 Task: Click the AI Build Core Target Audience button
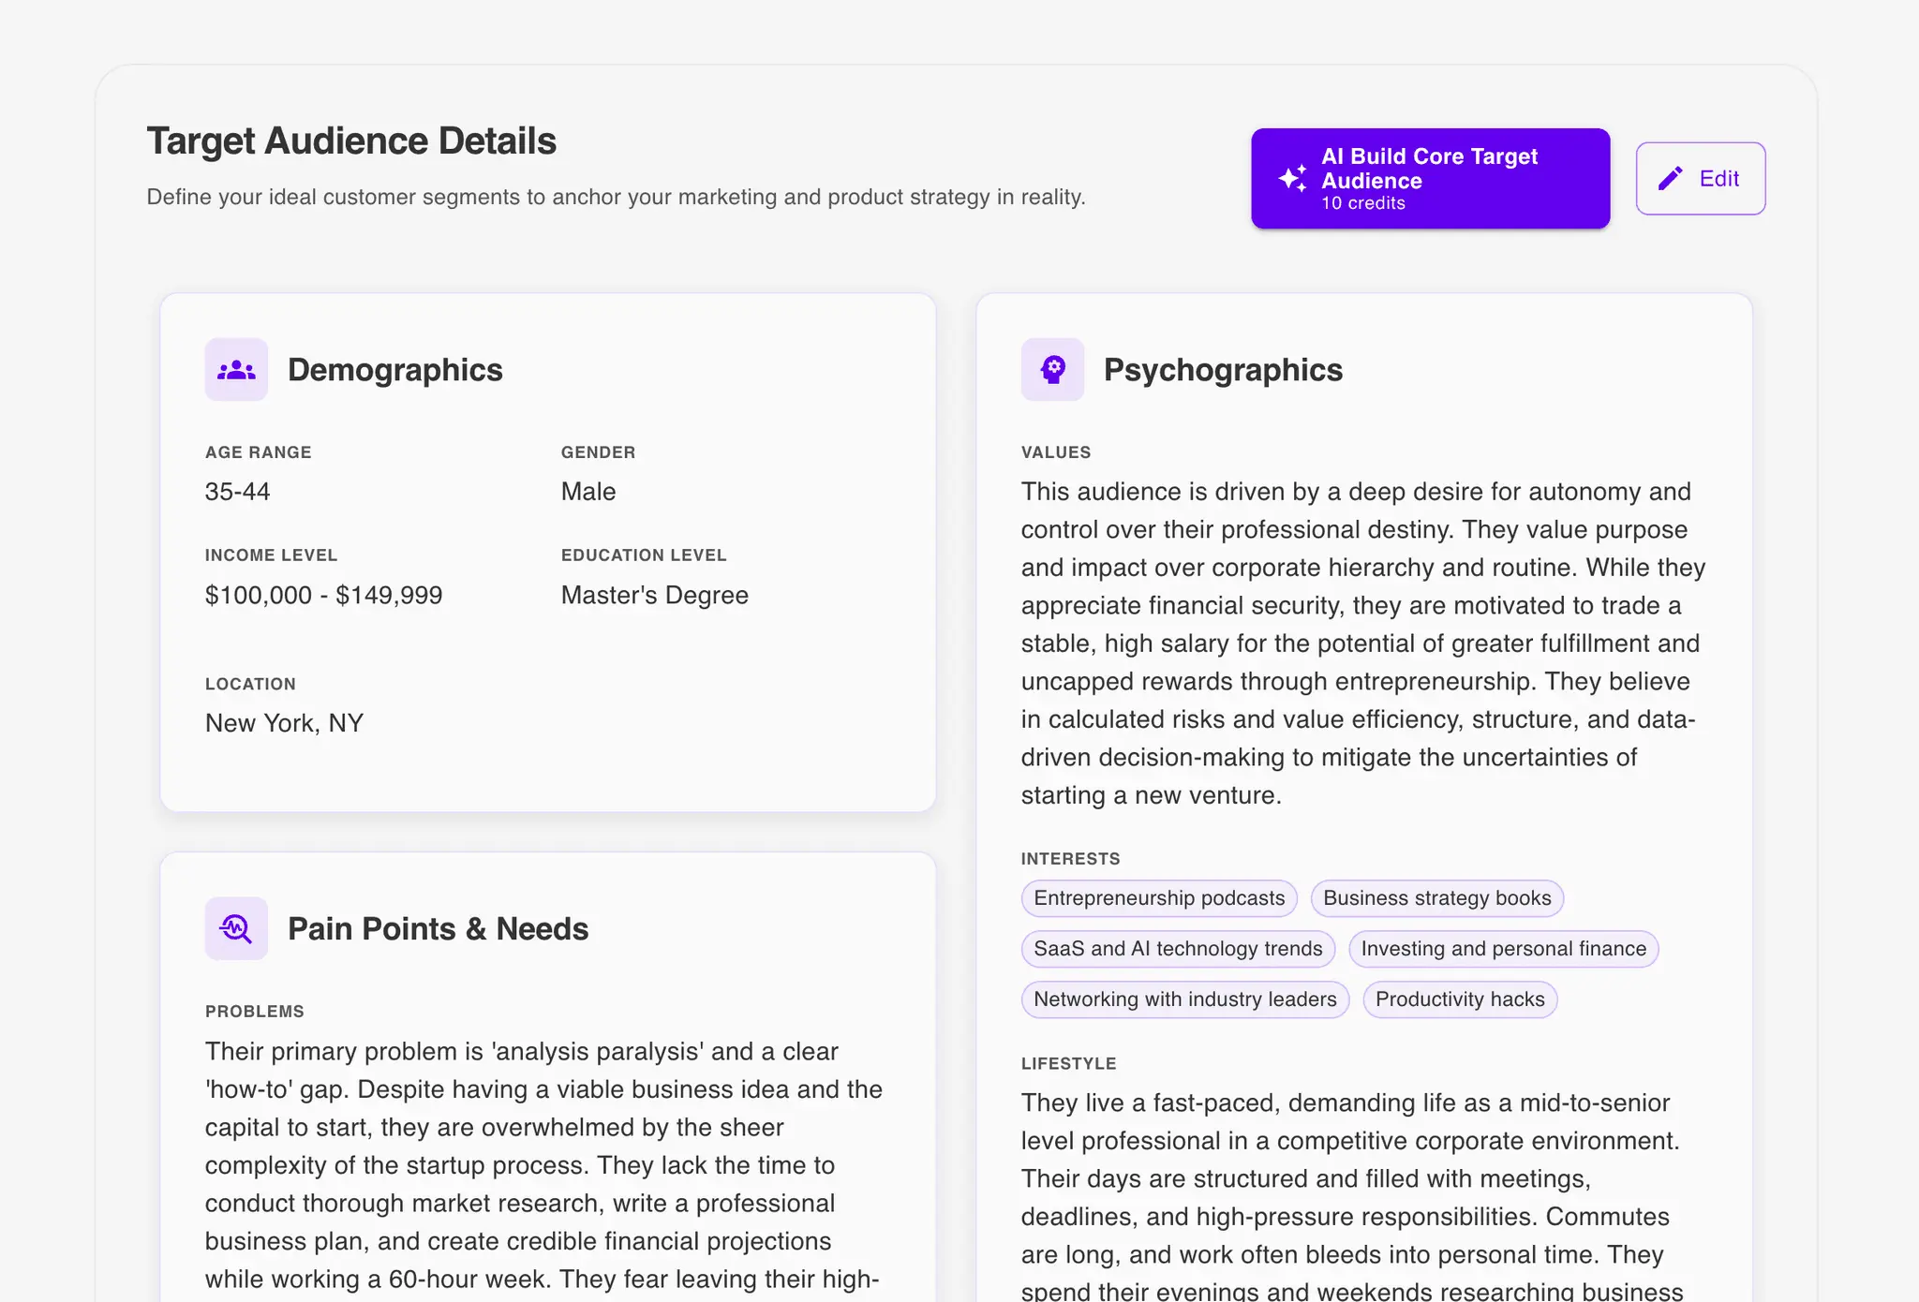pos(1430,178)
